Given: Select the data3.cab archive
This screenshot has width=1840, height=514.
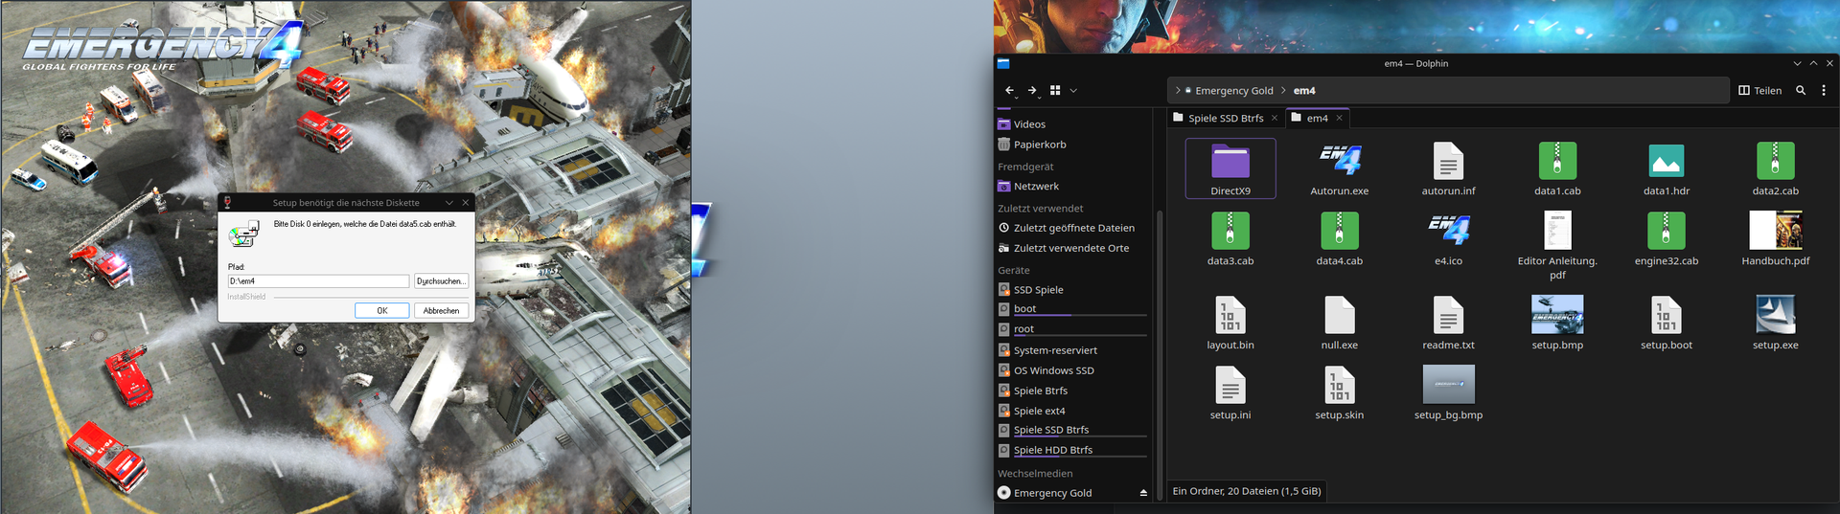Looking at the screenshot, I should 1230,238.
